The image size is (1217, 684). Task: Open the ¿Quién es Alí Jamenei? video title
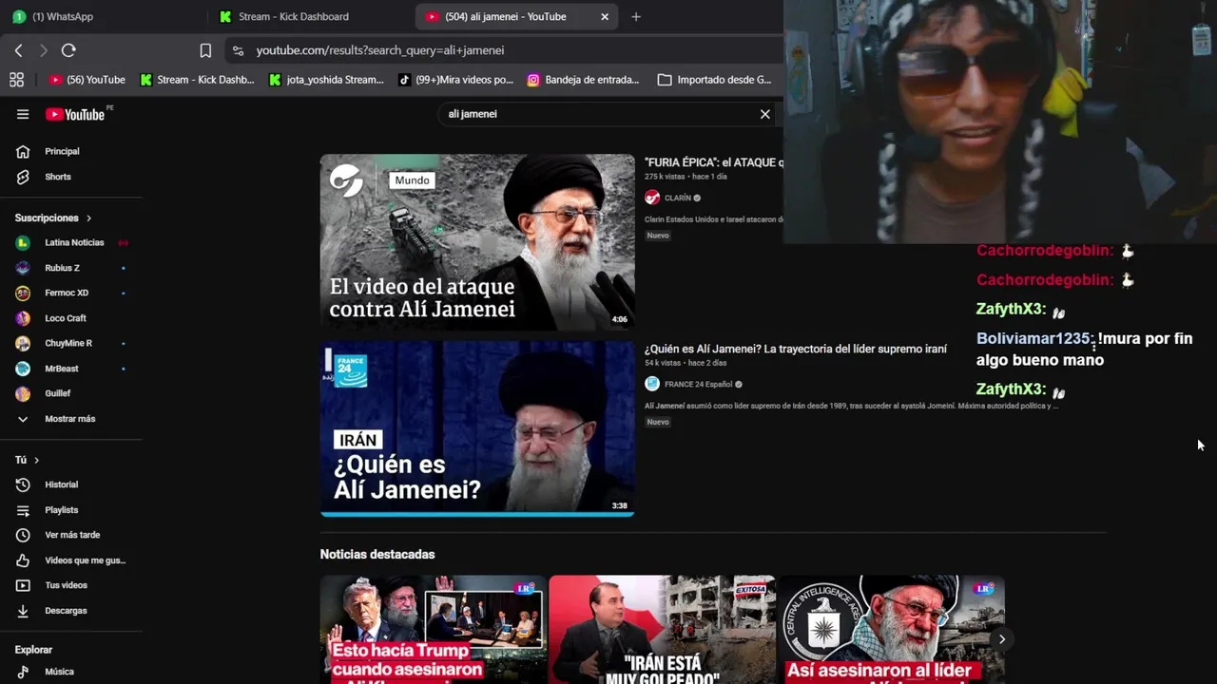796,349
